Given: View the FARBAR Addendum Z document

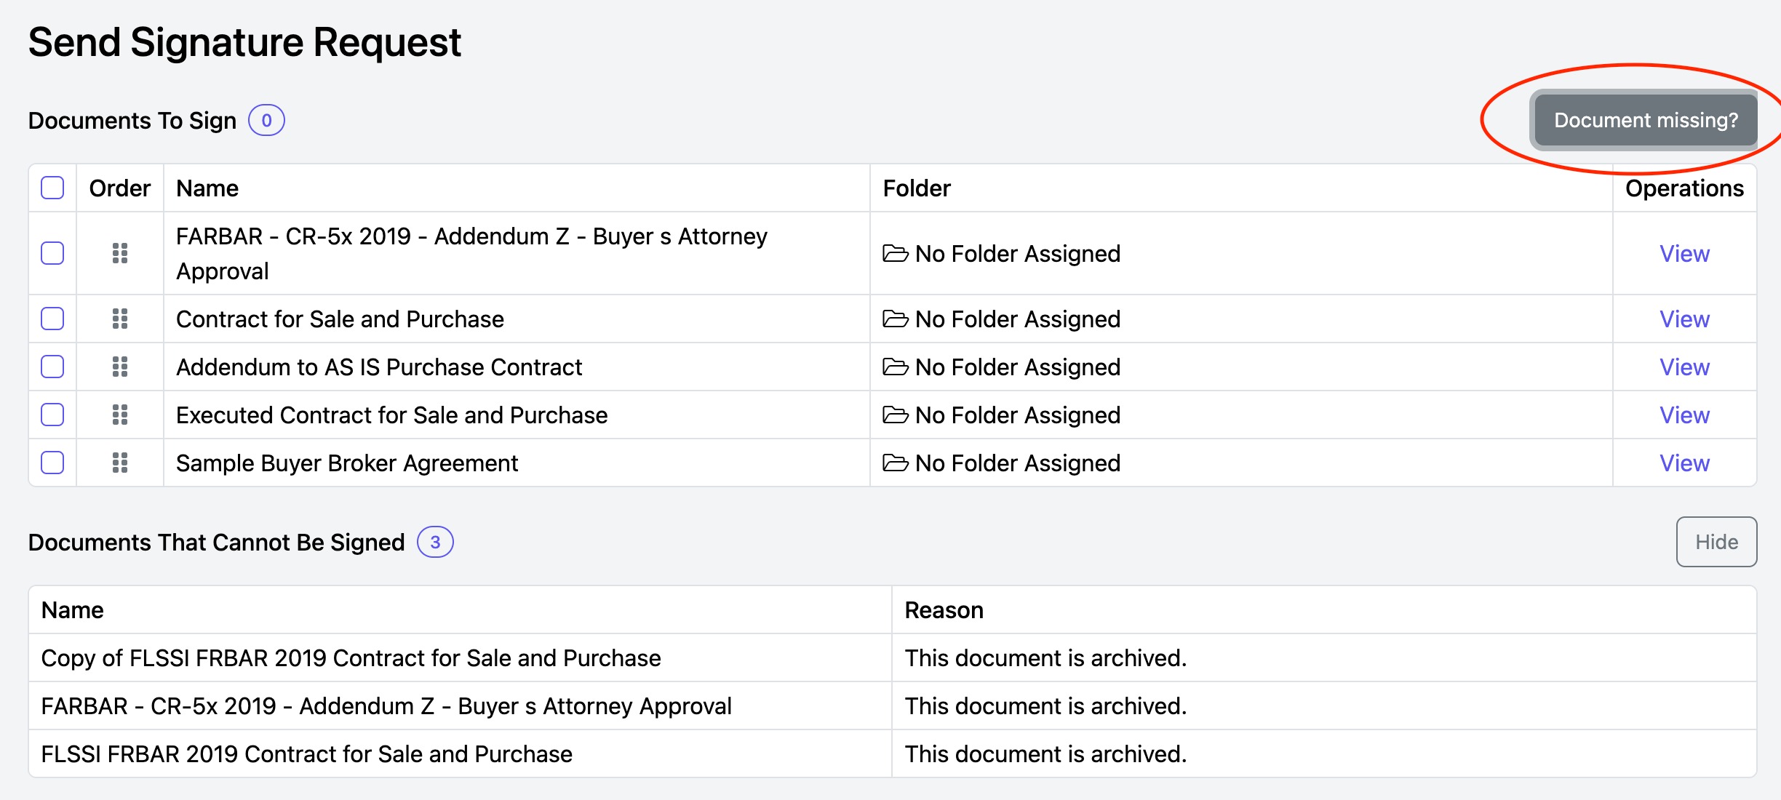Looking at the screenshot, I should point(1684,254).
